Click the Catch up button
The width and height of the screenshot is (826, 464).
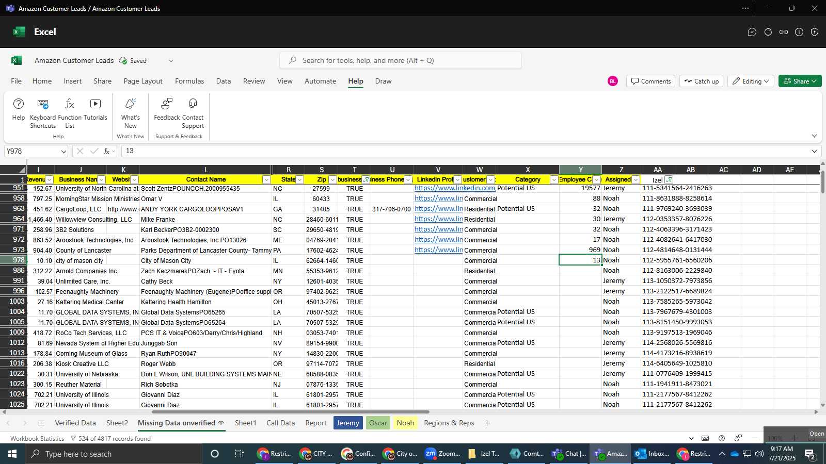(x=701, y=81)
